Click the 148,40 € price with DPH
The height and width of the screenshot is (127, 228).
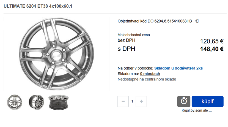pyautogui.click(x=211, y=49)
